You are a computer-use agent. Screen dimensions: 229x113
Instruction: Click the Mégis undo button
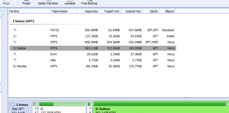[6, 3]
